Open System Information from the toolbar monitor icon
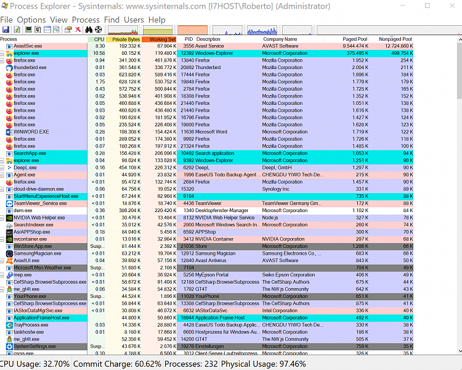This screenshot has width=462, height=370. [28, 30]
